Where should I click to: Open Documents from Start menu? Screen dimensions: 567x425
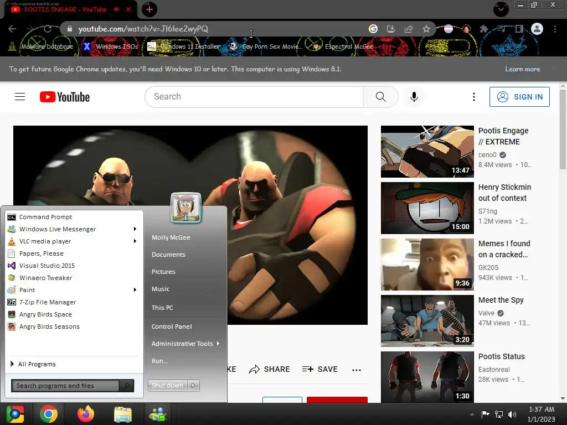(168, 255)
